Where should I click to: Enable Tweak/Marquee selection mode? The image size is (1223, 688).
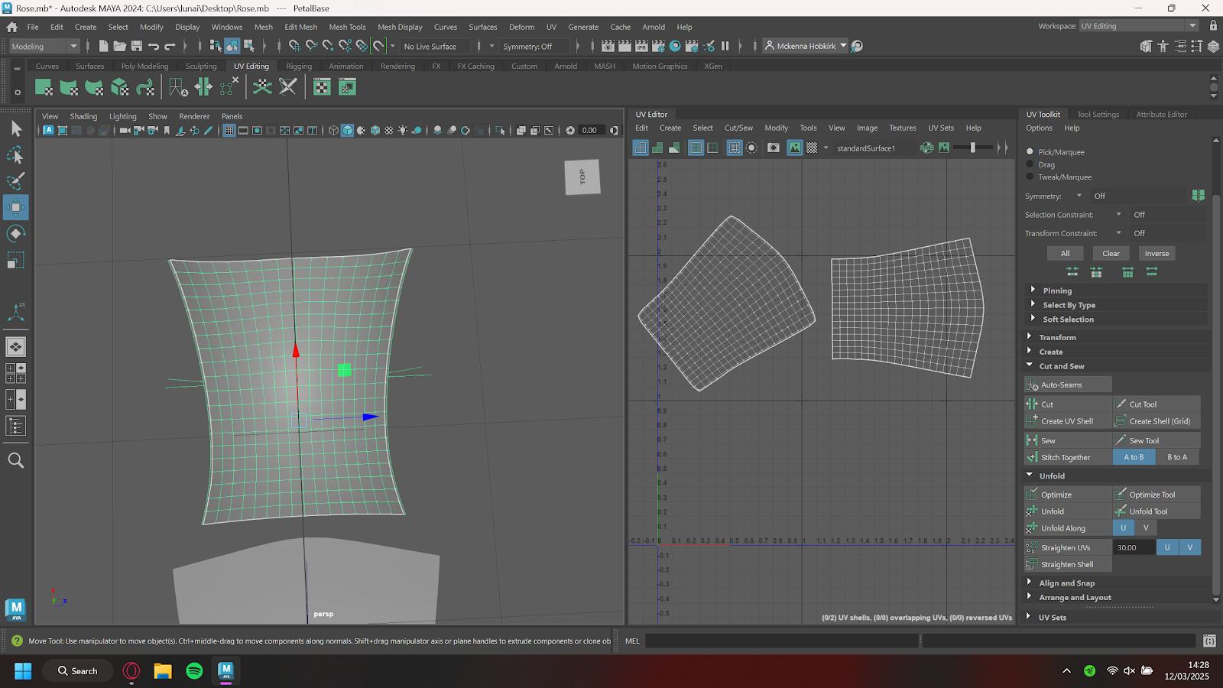(1030, 177)
